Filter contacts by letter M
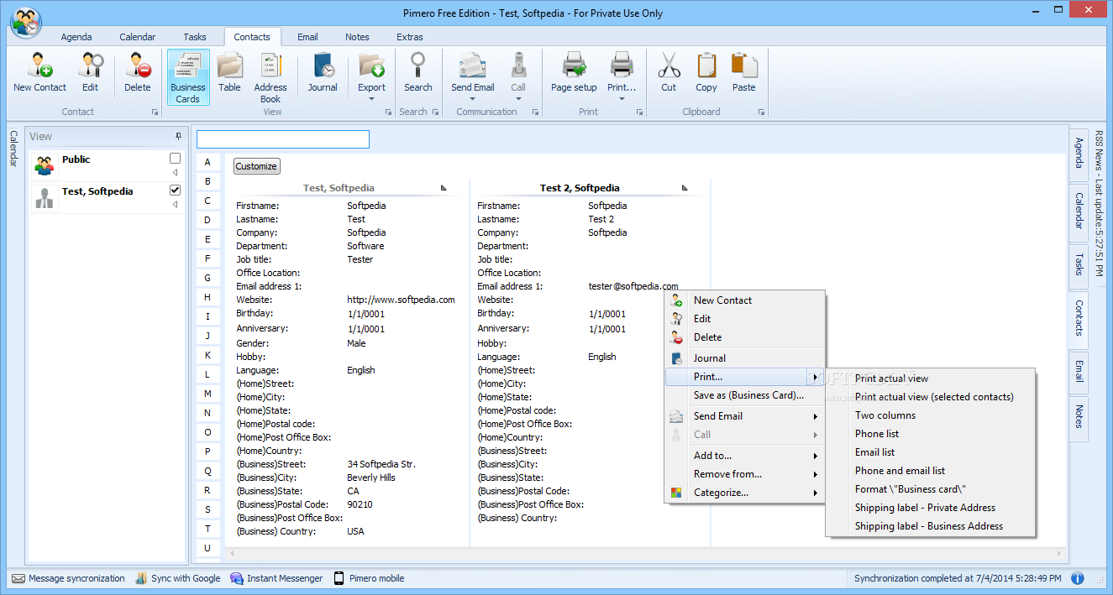This screenshot has width=1113, height=595. pos(207,394)
